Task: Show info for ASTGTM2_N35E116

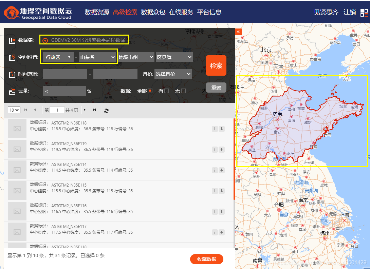Action: pos(215,211)
